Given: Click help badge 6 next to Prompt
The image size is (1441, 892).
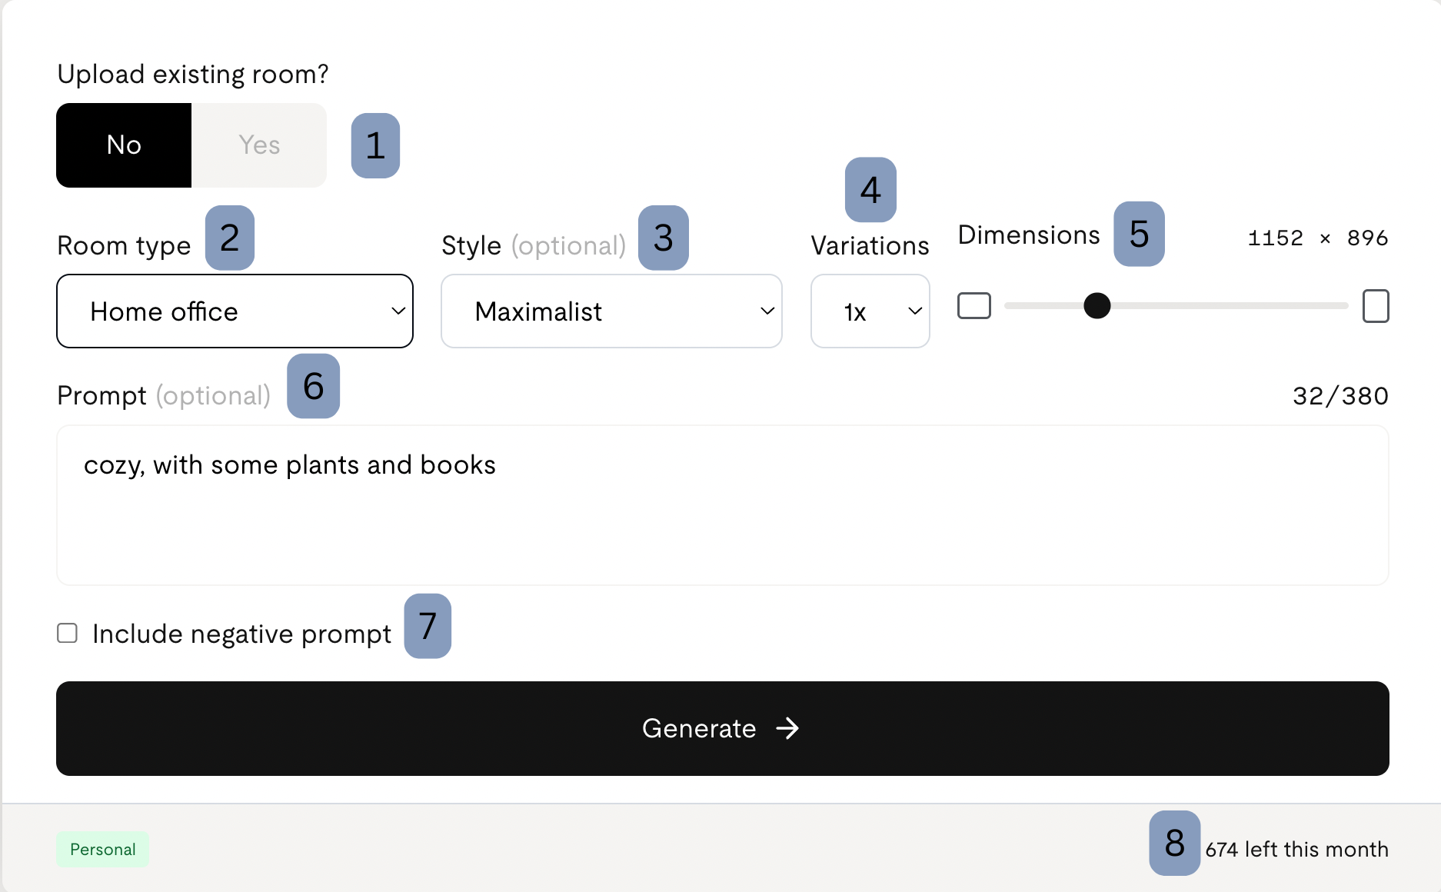Looking at the screenshot, I should (313, 386).
